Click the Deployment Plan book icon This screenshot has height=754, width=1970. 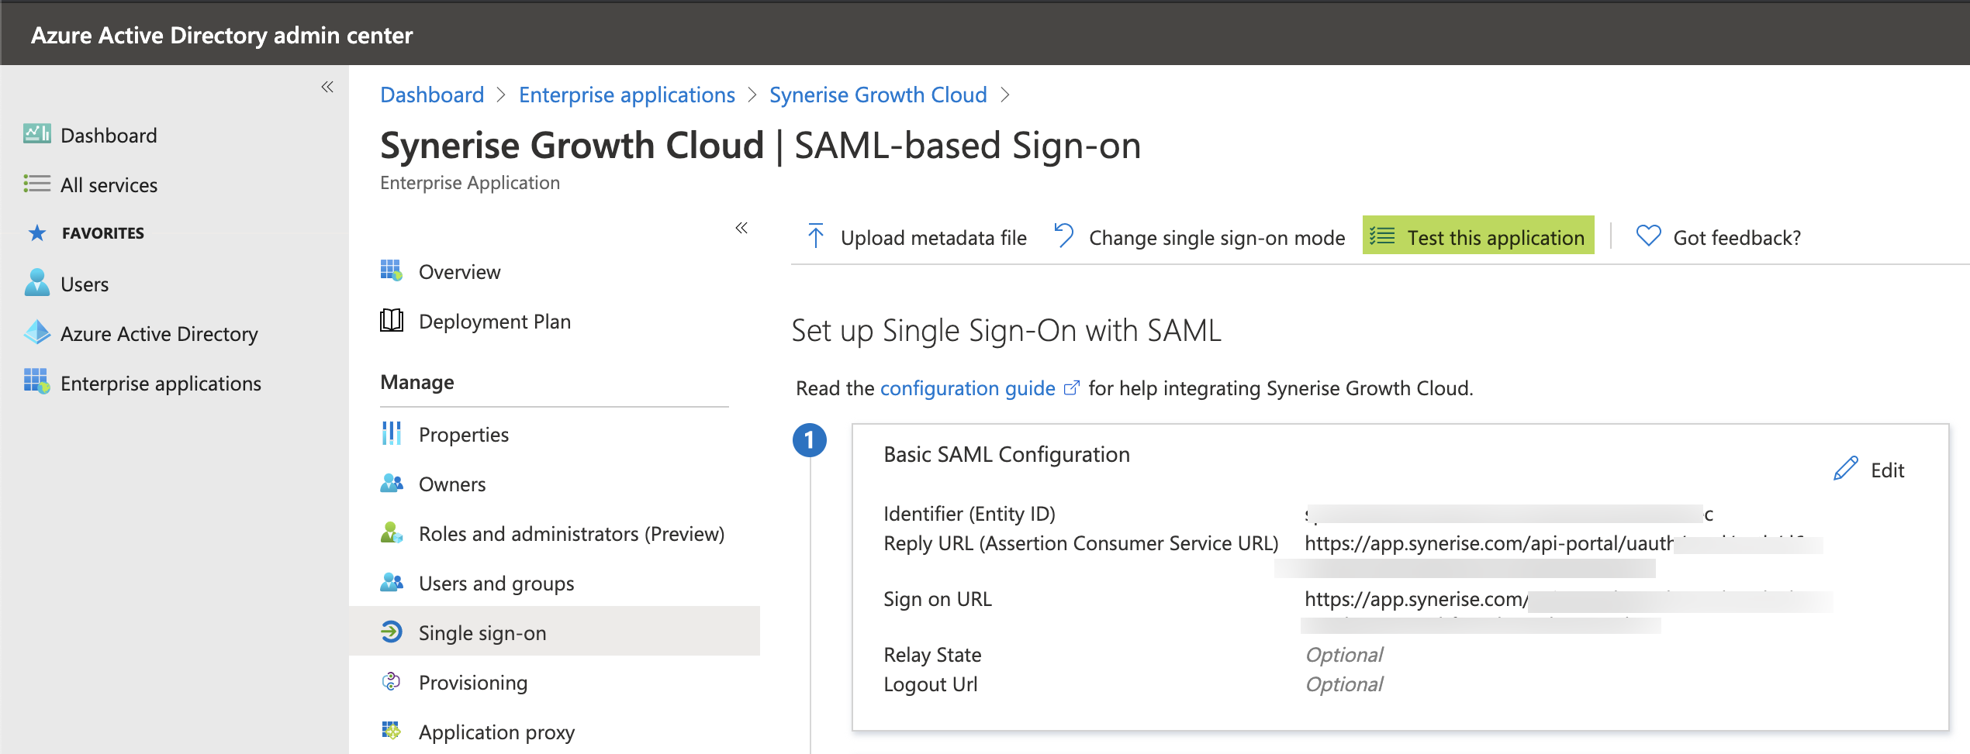click(x=392, y=321)
